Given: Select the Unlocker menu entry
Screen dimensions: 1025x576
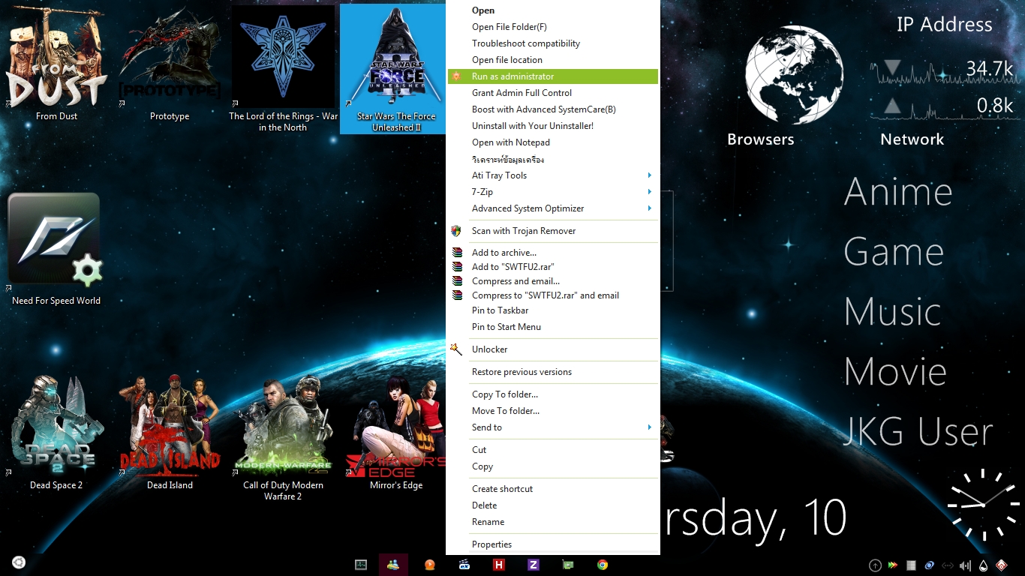Looking at the screenshot, I should click(553, 349).
